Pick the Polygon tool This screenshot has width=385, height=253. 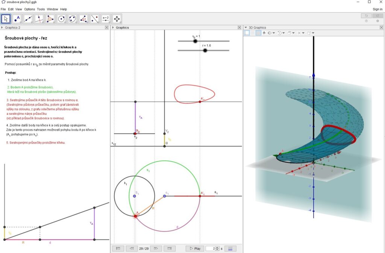pyautogui.click(x=50, y=19)
